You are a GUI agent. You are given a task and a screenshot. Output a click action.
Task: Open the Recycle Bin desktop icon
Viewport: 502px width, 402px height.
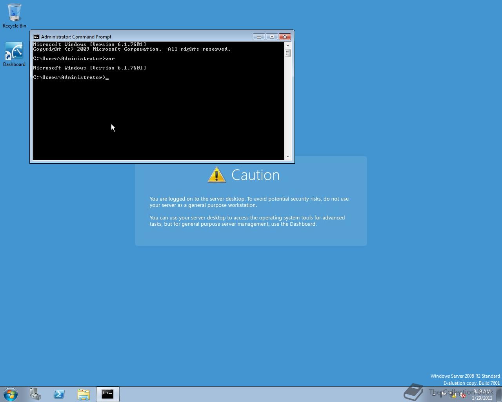click(15, 16)
